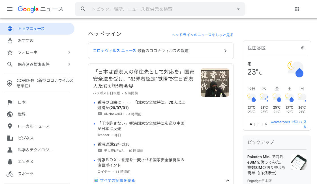Click the video icon beside テレ東NEWS
Viewport: 317px width, 184px height.
coord(100,151)
